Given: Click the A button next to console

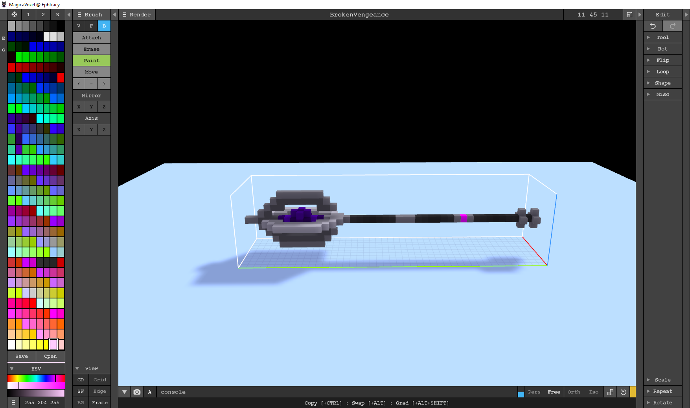Looking at the screenshot, I should tap(150, 392).
